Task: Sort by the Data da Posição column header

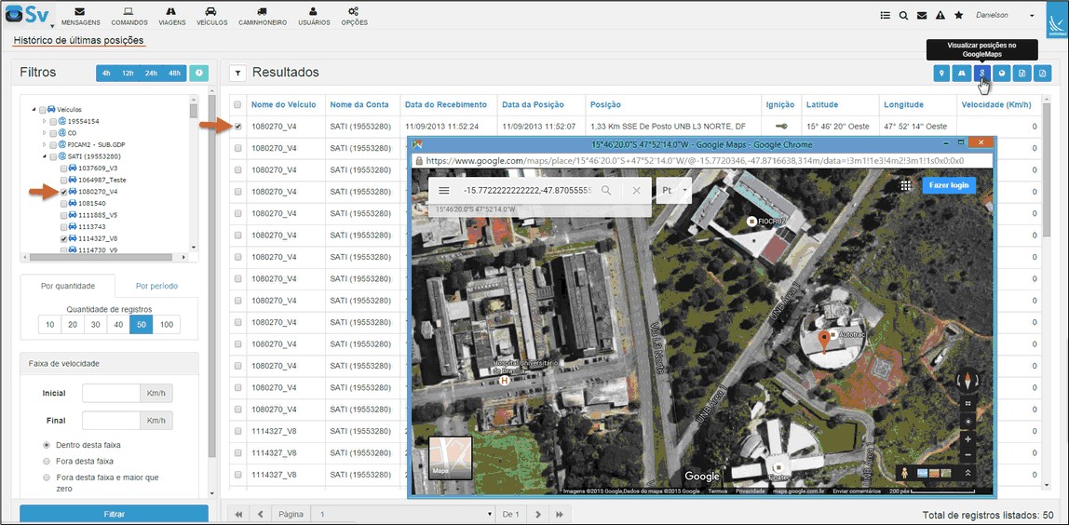Action: click(534, 104)
